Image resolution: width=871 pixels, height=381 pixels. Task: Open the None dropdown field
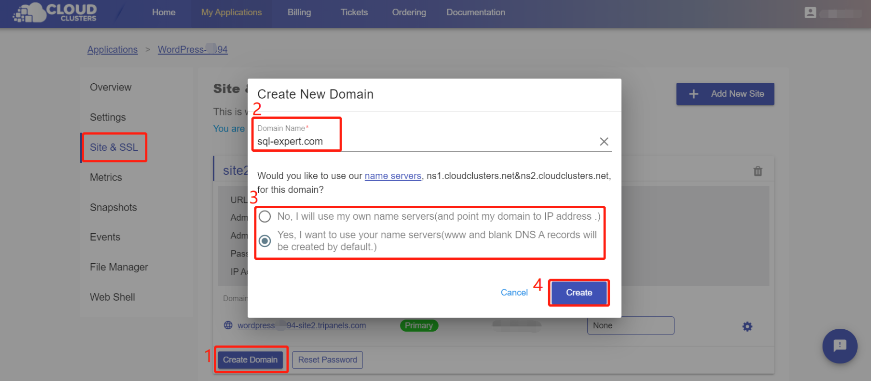click(x=631, y=325)
